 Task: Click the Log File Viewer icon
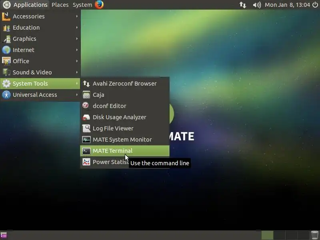pyautogui.click(x=86, y=128)
